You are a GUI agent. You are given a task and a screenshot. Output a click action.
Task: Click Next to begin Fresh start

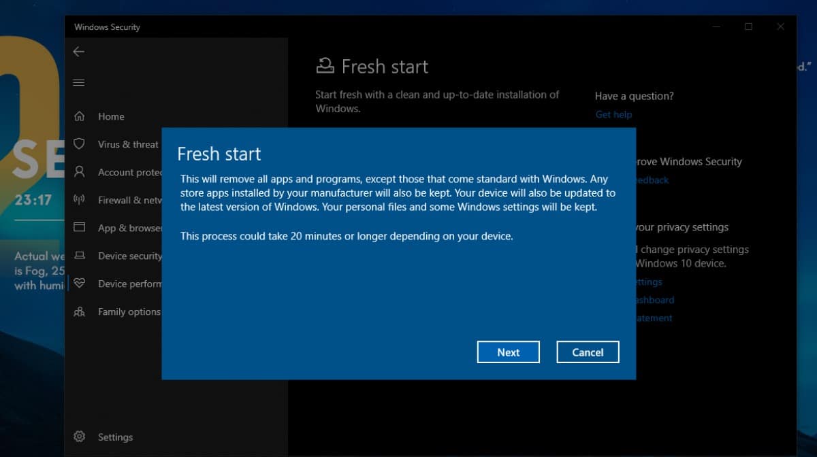[x=508, y=352]
